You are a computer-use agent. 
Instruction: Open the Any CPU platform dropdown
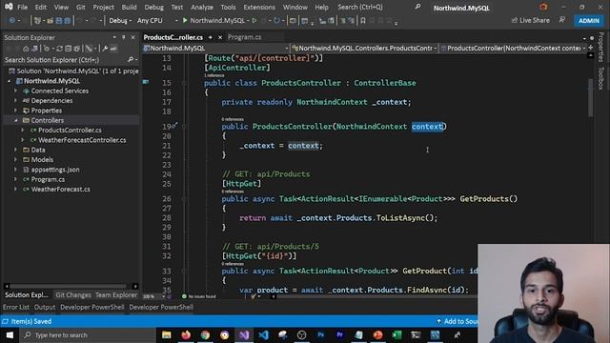click(x=157, y=20)
